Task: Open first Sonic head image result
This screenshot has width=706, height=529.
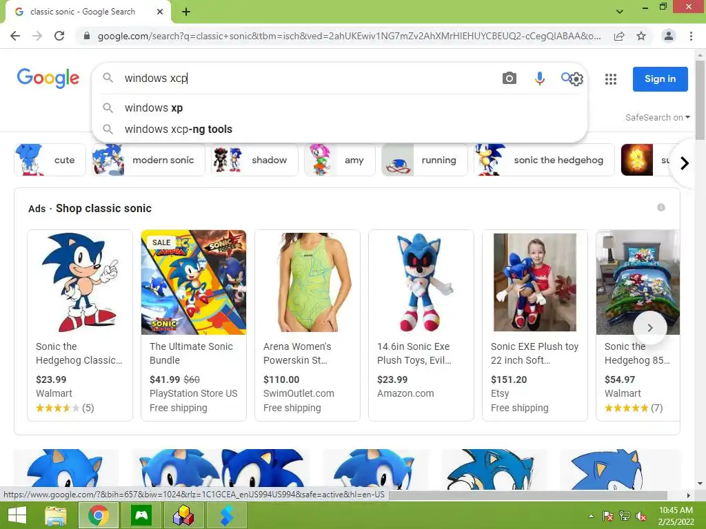Action: tap(66, 469)
